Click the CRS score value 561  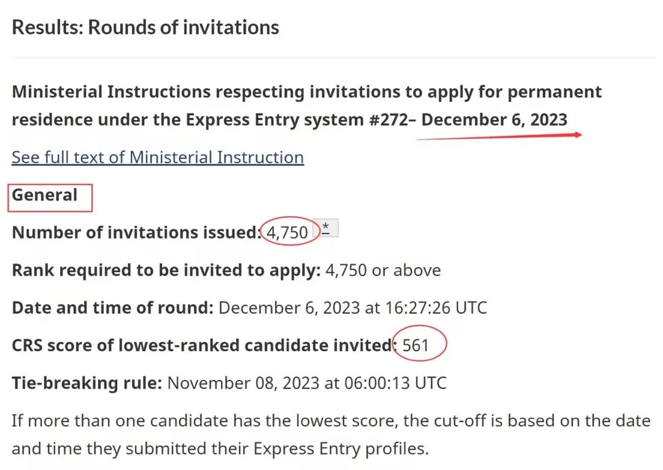[415, 346]
